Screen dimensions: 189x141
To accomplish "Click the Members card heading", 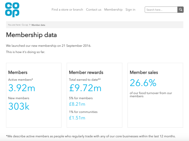I will point(18,72).
